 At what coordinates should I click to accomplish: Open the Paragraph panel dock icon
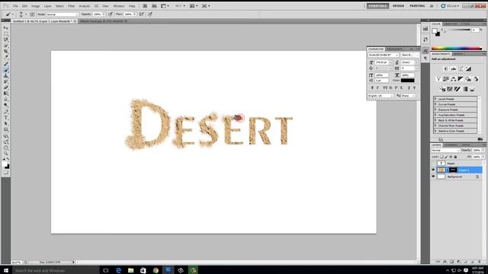pyautogui.click(x=425, y=59)
